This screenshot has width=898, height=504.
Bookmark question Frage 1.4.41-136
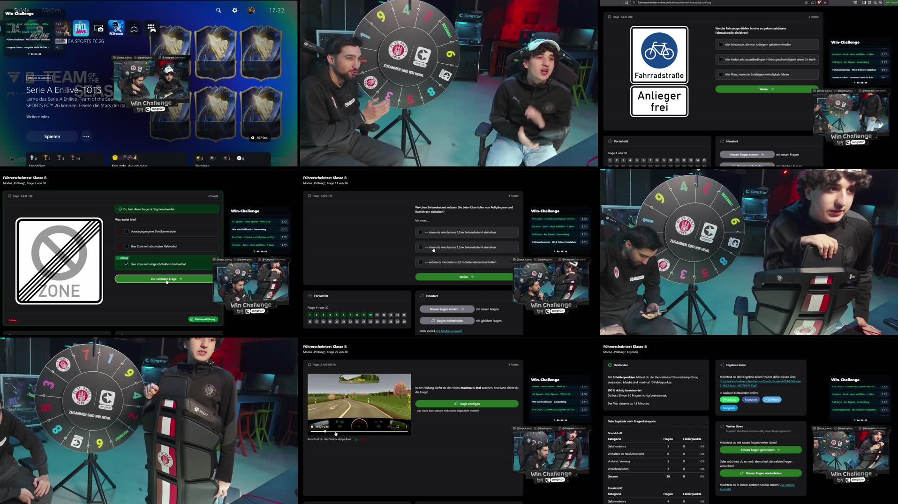click(x=9, y=196)
